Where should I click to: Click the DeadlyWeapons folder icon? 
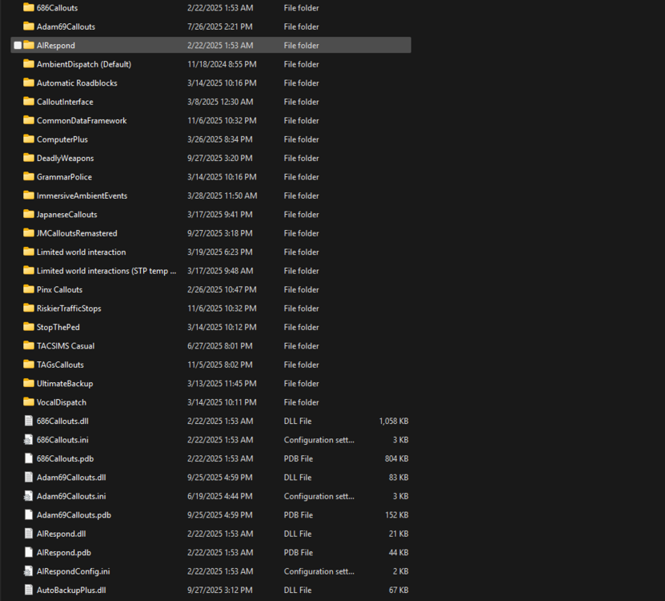coord(27,158)
